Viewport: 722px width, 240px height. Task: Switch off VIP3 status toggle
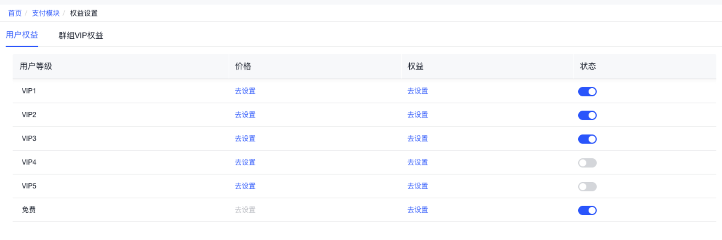point(587,139)
